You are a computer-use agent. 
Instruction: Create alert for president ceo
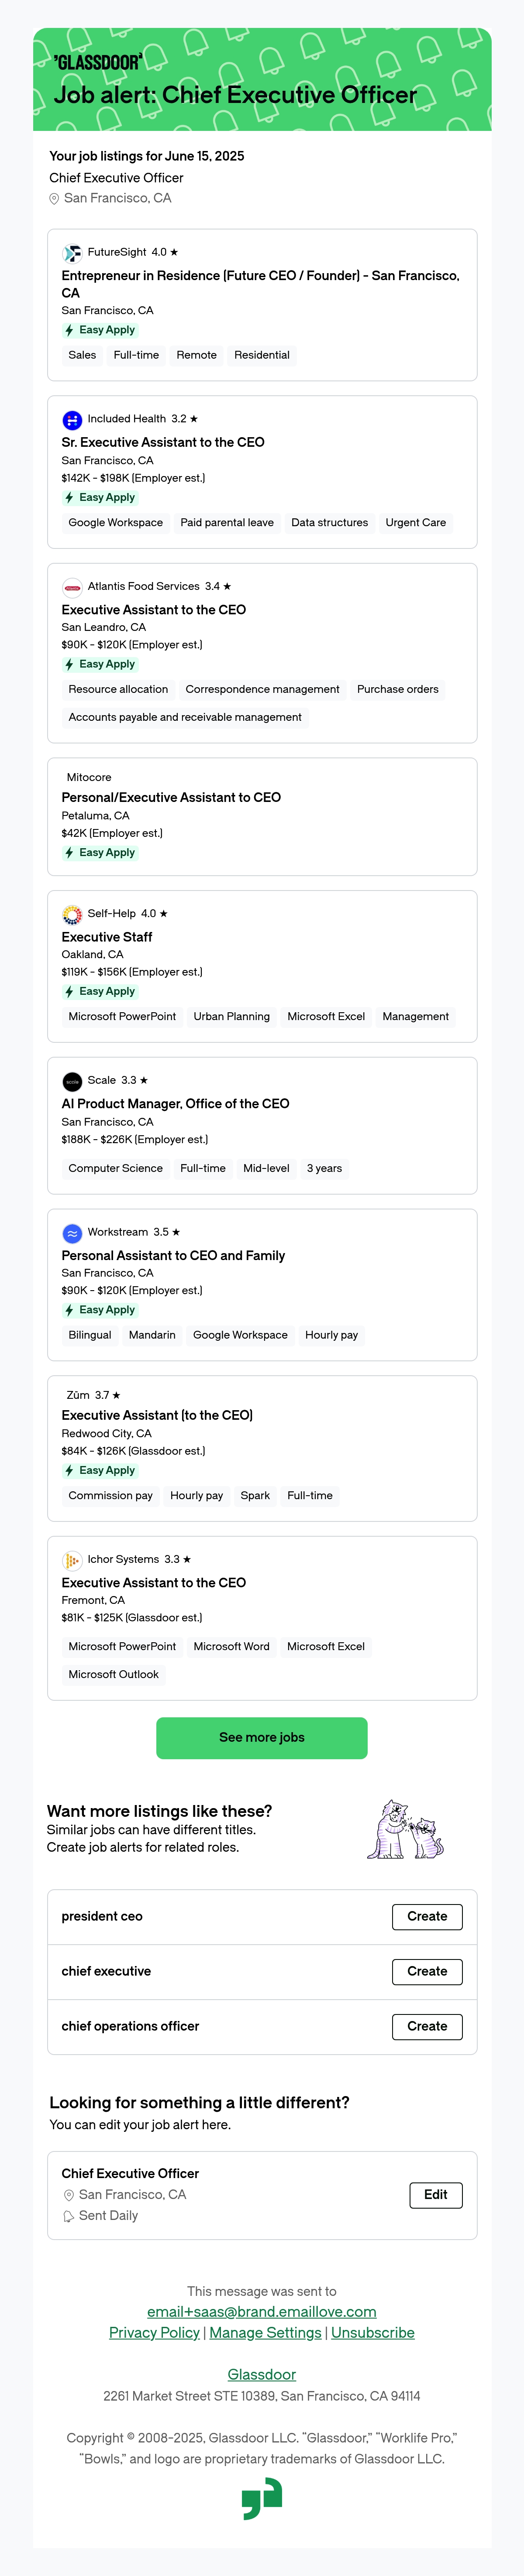point(427,1917)
